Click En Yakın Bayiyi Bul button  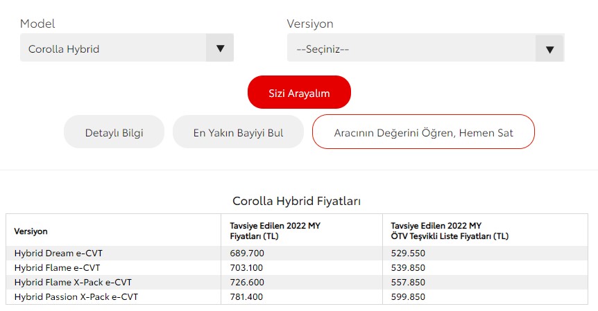[x=238, y=132]
